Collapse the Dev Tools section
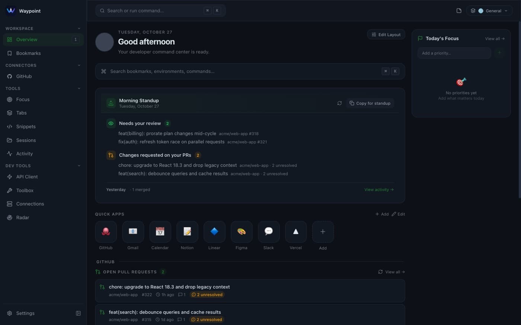The image size is (521, 325). 79,166
